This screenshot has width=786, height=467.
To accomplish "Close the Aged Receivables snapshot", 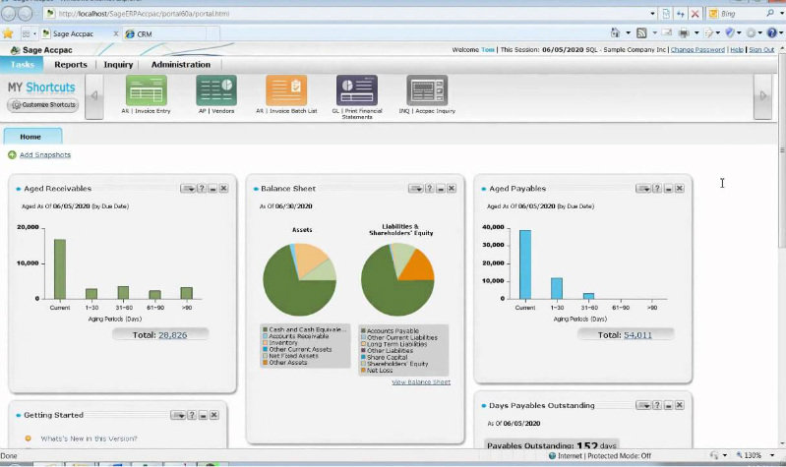I will 223,189.
